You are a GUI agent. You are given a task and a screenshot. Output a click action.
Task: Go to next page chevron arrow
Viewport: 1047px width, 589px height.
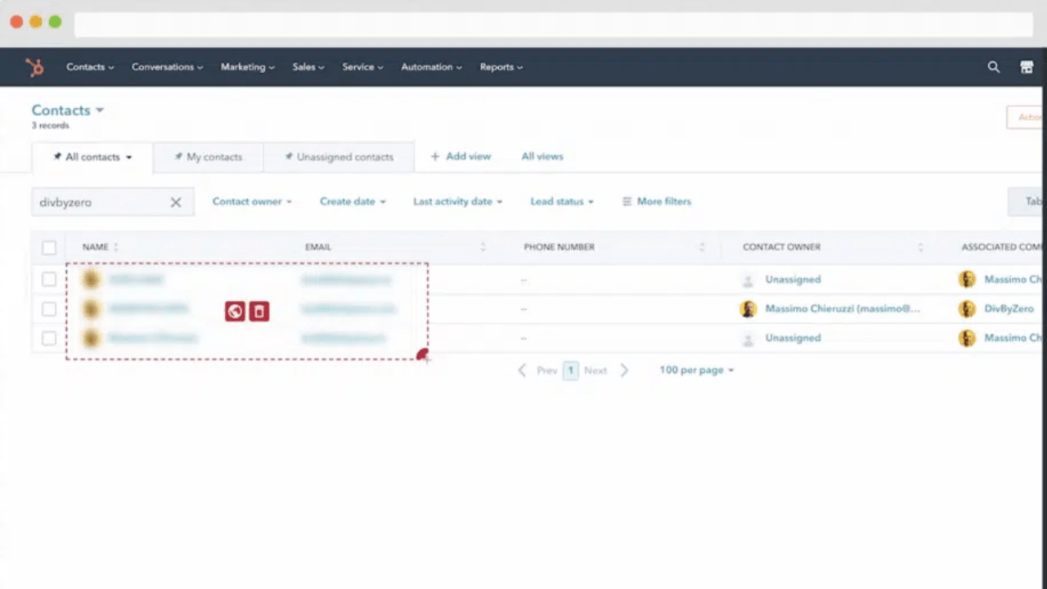tap(624, 371)
